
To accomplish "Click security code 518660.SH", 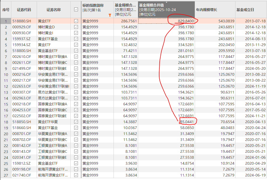I will point(22,128).
